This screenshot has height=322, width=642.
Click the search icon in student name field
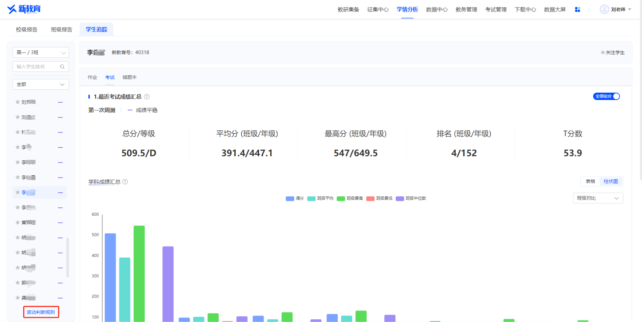click(62, 67)
